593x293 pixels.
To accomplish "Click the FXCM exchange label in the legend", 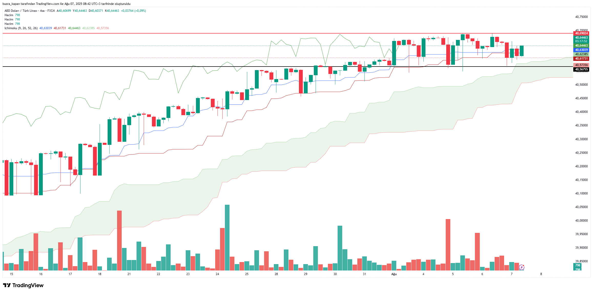I will pyautogui.click(x=51, y=11).
